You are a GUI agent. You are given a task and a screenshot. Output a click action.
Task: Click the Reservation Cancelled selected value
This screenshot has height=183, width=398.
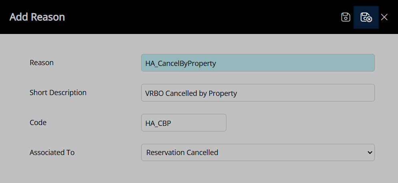[x=182, y=153]
